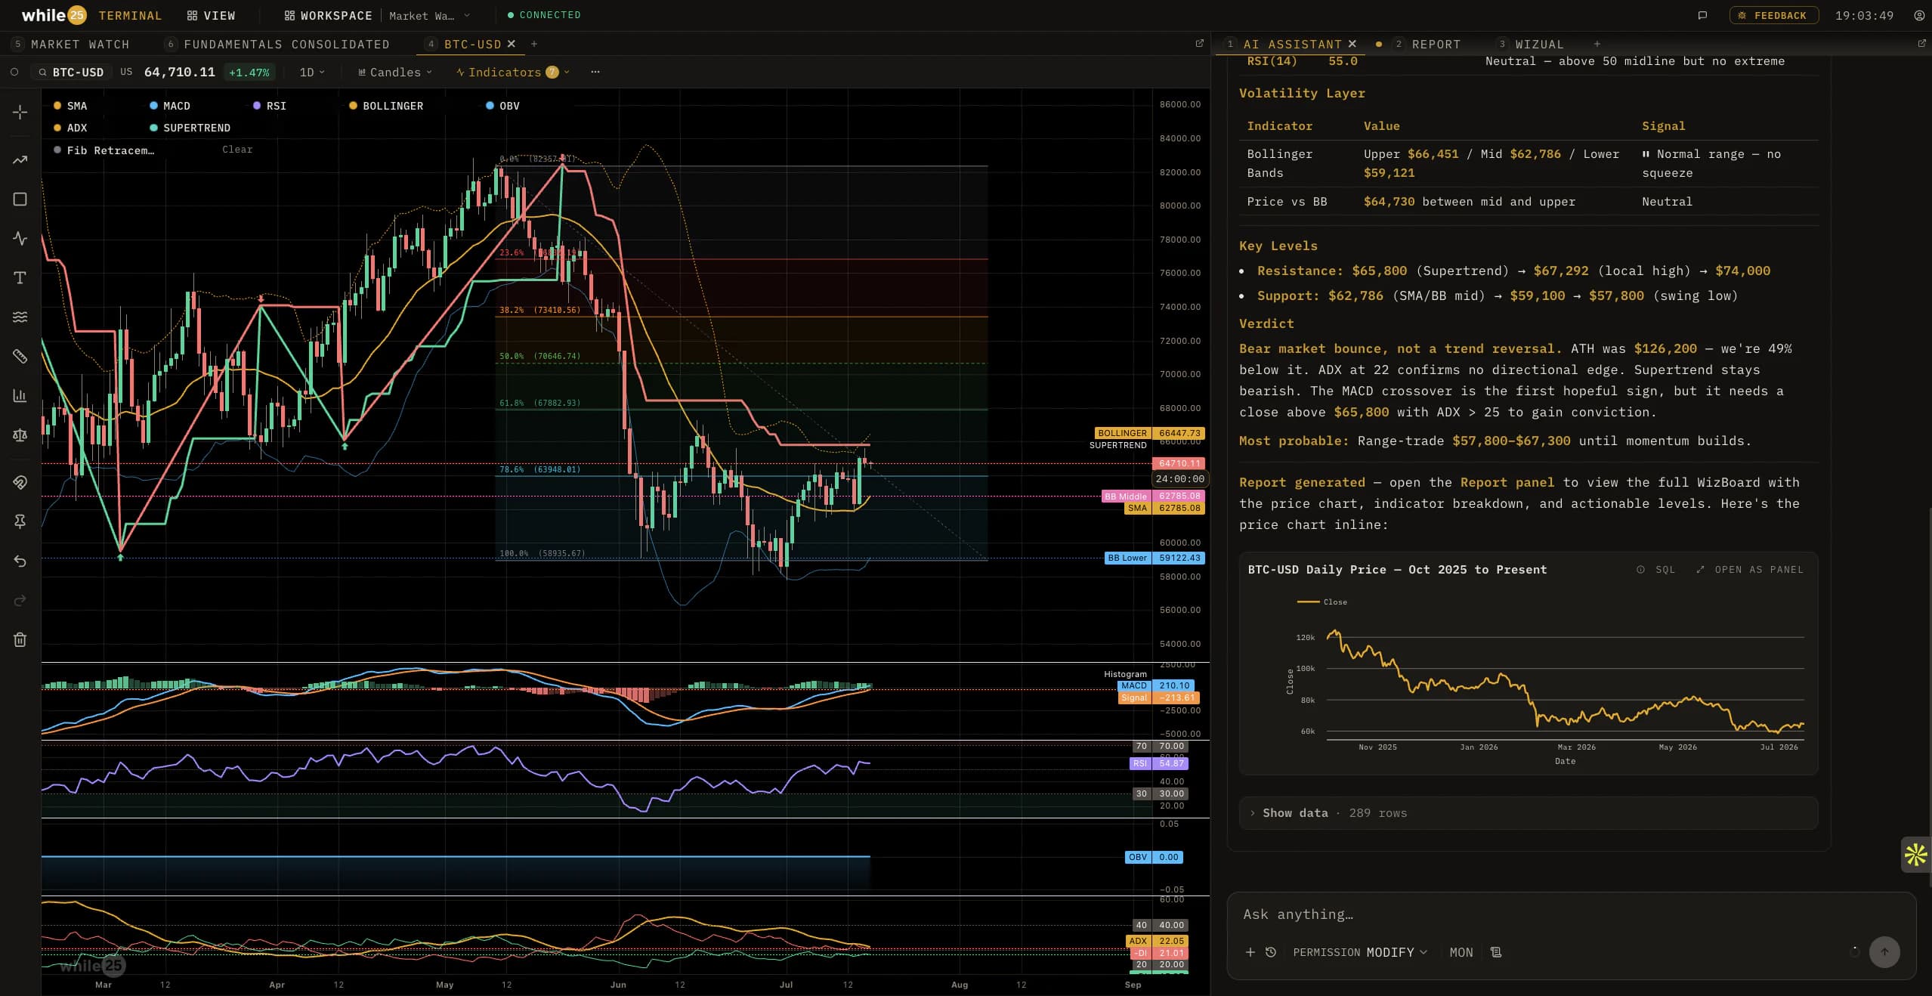Open the Permission Modify dropdown
This screenshot has width=1932, height=996.
click(x=1360, y=952)
